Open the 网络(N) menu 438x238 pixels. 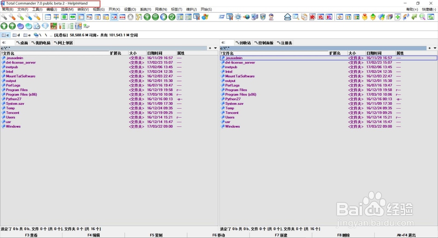tap(161, 9)
